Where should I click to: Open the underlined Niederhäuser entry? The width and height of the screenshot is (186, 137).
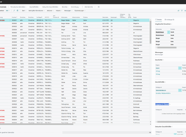pos(160,32)
